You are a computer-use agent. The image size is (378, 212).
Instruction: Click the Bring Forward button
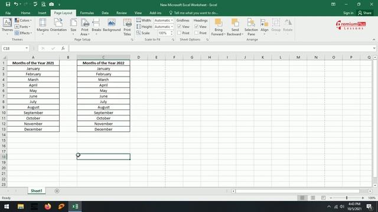[219, 27]
